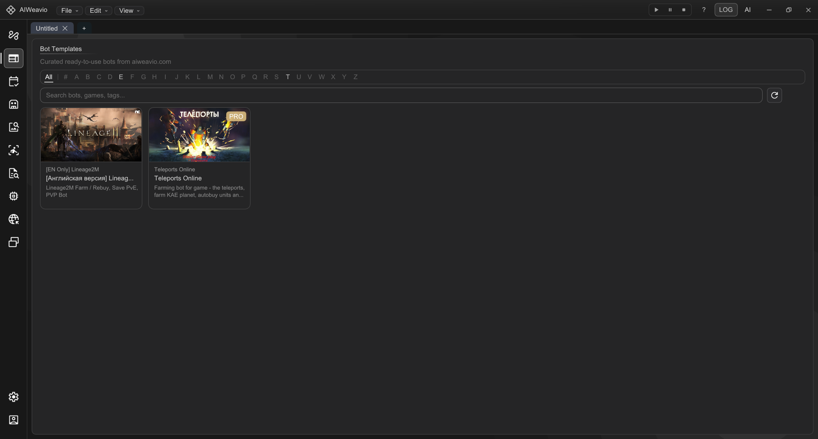Open the document search sidebar icon
This screenshot has width=818, height=439.
pyautogui.click(x=14, y=173)
